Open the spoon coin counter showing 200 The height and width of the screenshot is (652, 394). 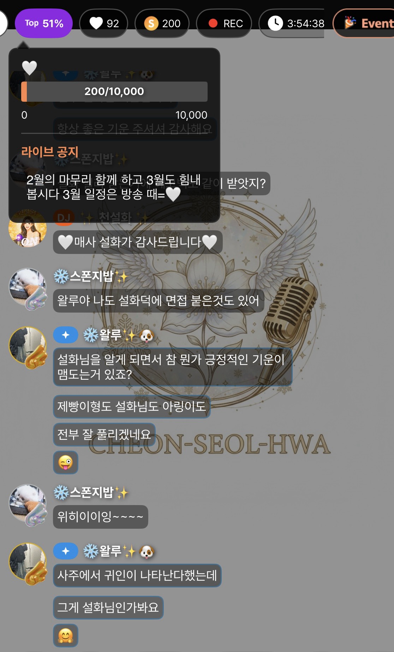tap(162, 23)
